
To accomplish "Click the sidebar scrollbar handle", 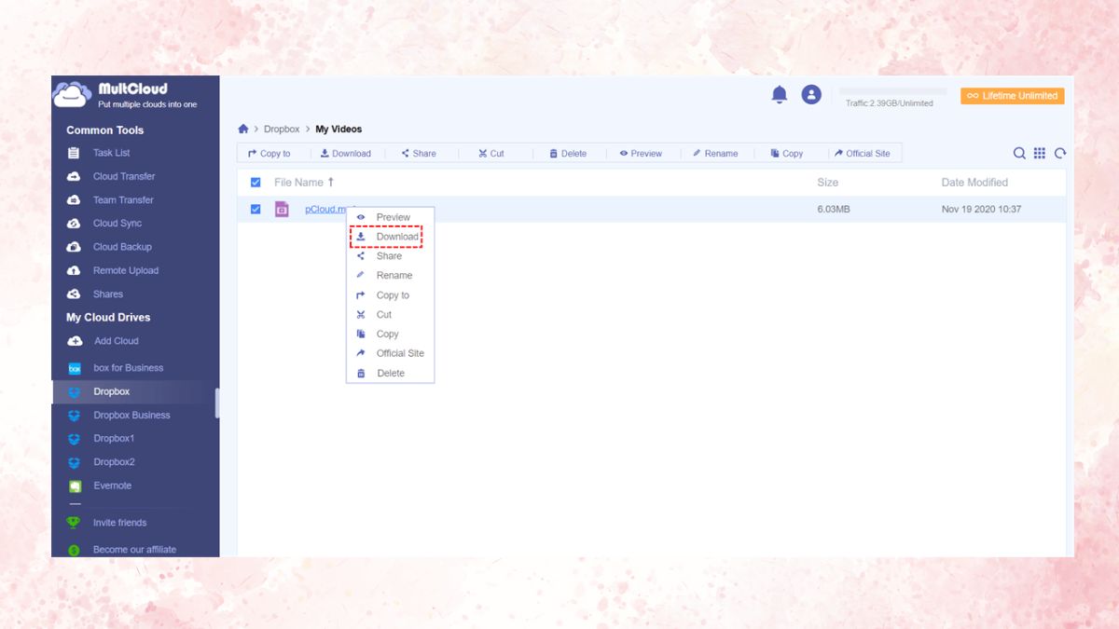I will tap(217, 403).
